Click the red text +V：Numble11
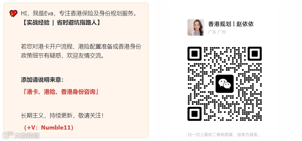Viewport: 302px width, 141px height. tap(48, 127)
